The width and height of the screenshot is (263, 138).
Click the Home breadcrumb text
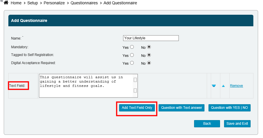tap(16, 3)
